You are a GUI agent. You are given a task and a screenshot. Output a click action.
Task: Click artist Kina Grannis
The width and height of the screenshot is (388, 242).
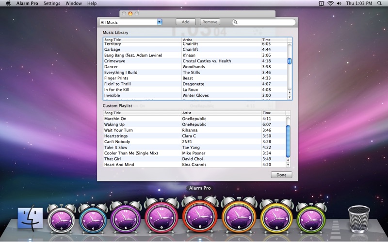click(x=194, y=165)
